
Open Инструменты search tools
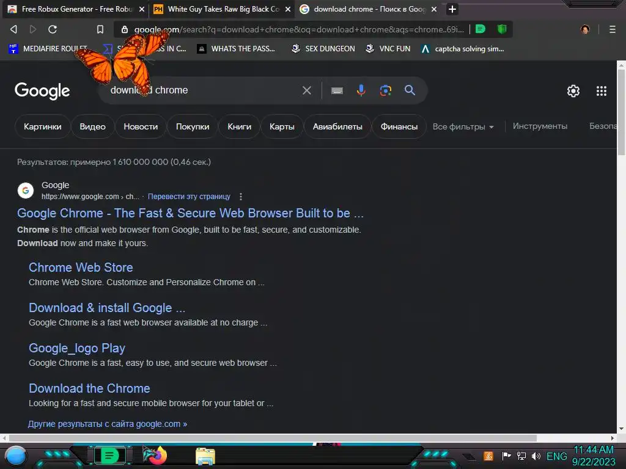click(540, 126)
